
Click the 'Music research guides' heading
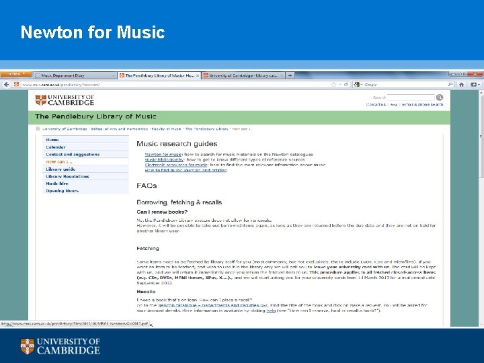point(177,144)
